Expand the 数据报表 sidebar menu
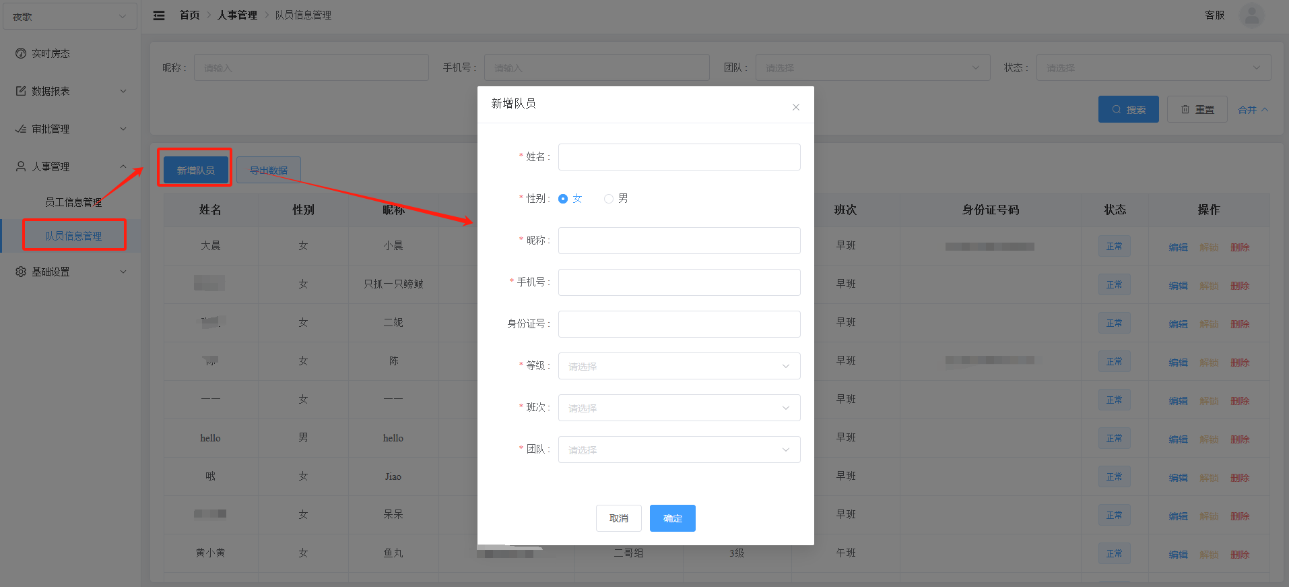 [71, 91]
